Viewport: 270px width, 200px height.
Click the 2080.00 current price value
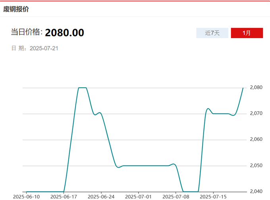(64, 33)
